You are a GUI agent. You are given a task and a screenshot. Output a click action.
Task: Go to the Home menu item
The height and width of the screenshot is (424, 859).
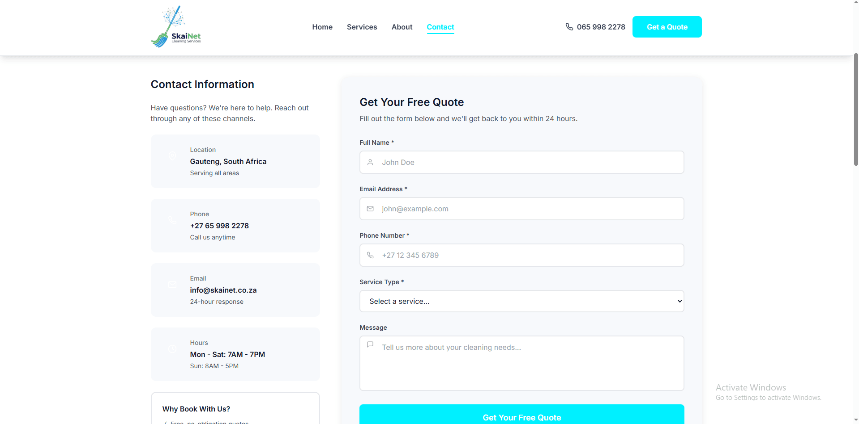[322, 27]
